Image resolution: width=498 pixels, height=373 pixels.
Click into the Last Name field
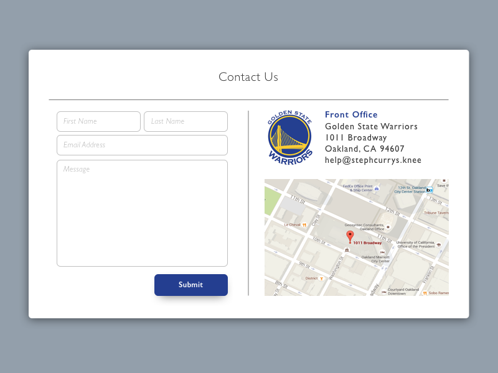[x=186, y=121]
